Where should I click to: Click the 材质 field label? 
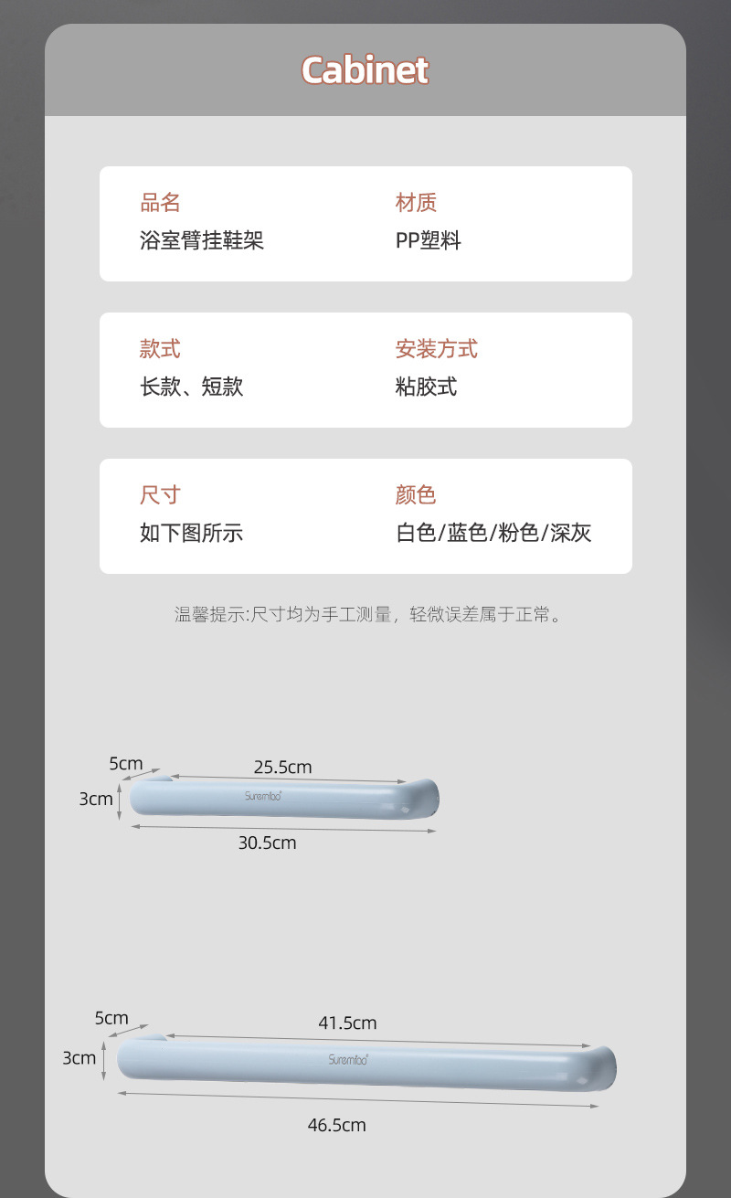(416, 203)
